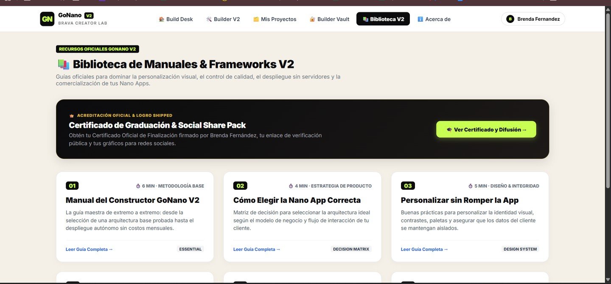Click the DECISION MATRIX tag badge
This screenshot has width=611, height=284.
[351, 249]
